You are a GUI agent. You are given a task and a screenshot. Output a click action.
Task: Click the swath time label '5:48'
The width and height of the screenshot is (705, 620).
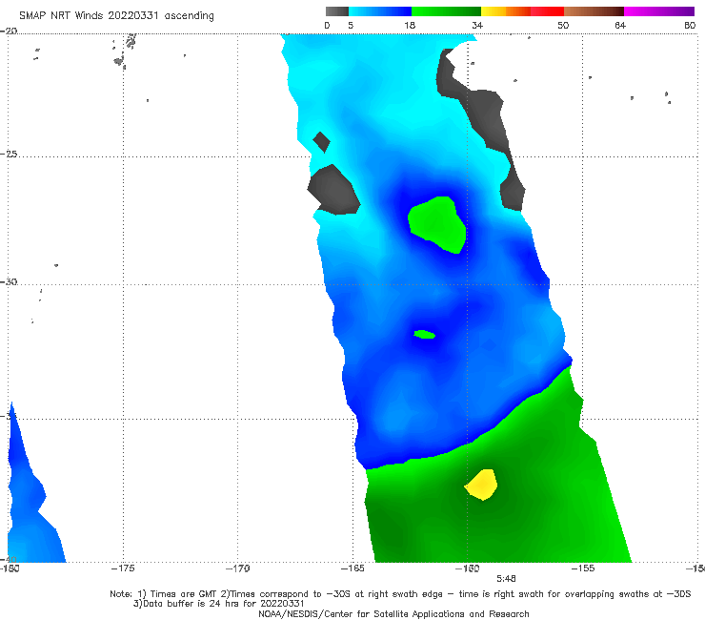click(506, 579)
